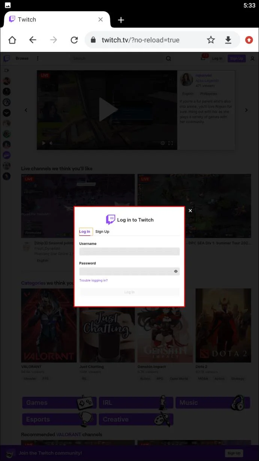Show the next featured stream
Screen dimensions: 259x461
(x=246, y=110)
